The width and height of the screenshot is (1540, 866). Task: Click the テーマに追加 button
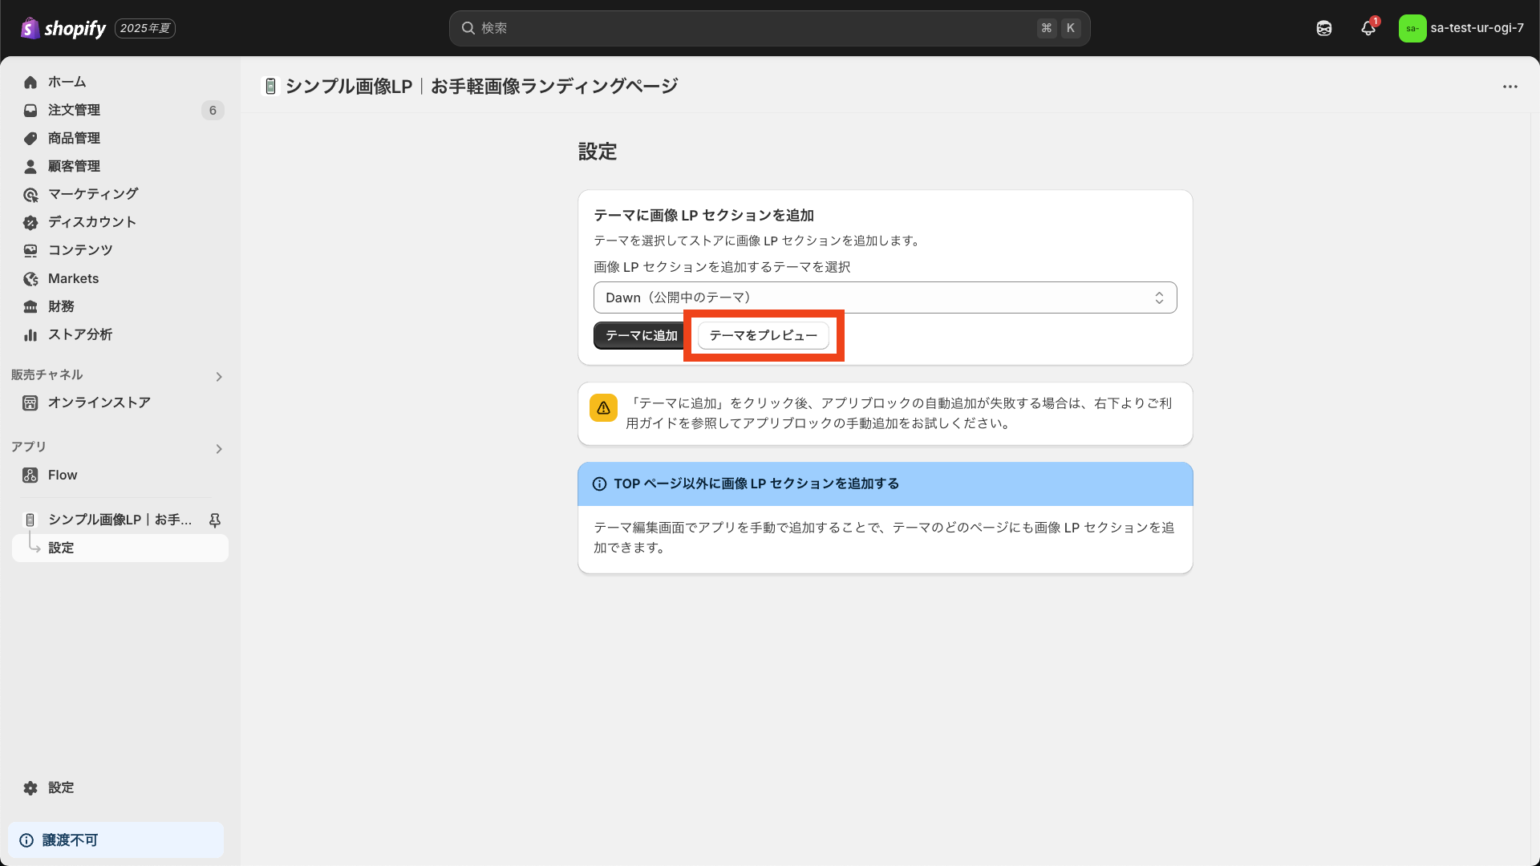(x=640, y=335)
